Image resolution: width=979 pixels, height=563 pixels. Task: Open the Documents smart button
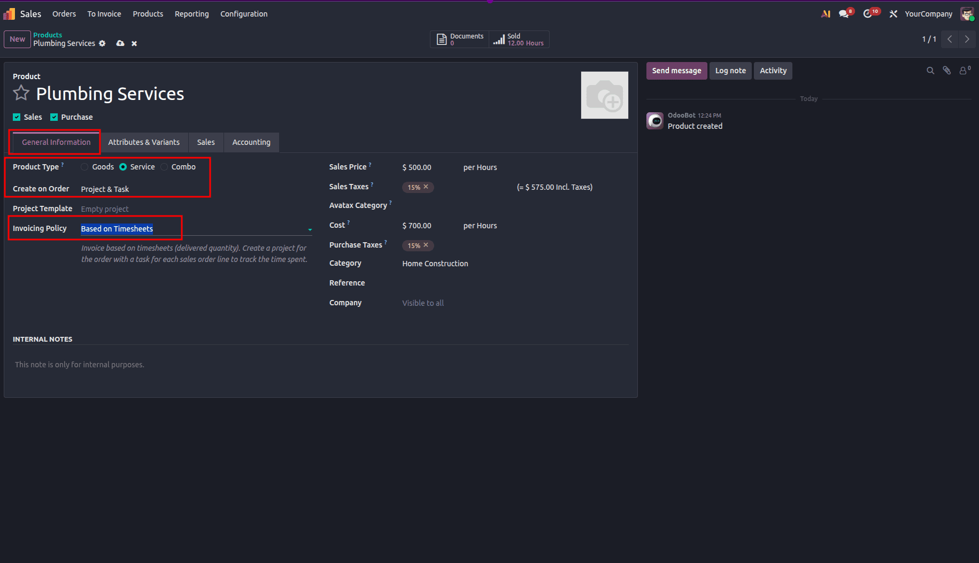[x=460, y=40]
